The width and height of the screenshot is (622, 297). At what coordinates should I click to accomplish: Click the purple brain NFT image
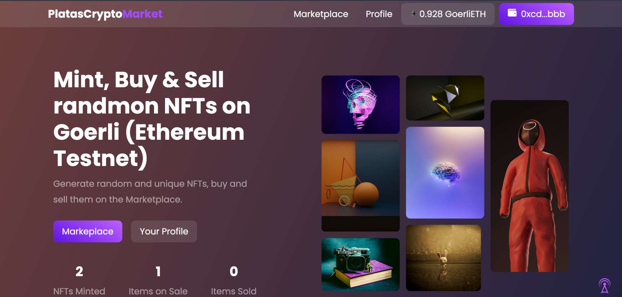click(x=445, y=172)
